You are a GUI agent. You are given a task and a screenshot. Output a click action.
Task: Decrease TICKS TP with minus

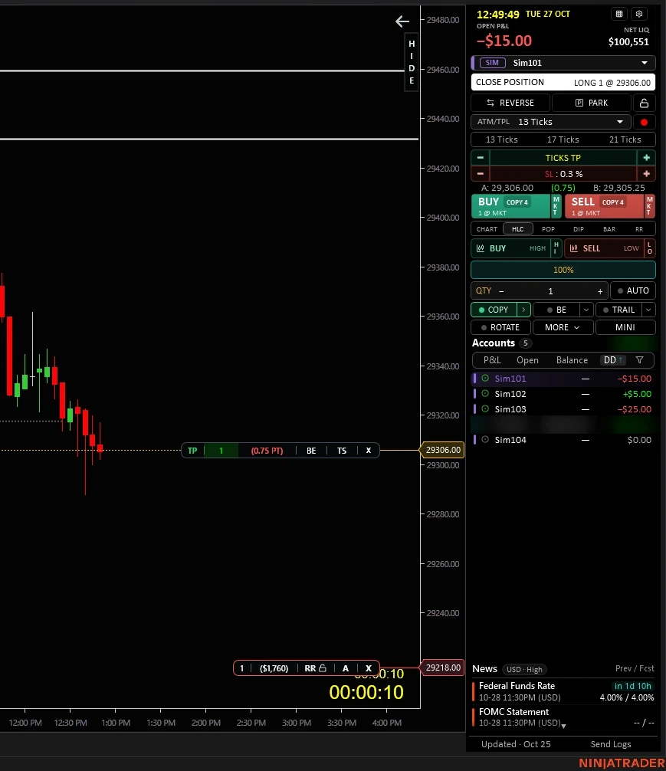click(480, 158)
